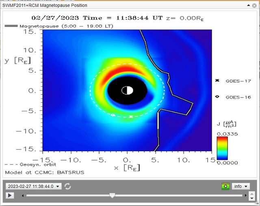This screenshot has height=206, width=260.
Task: Click the stepper down arrow near the panel corner
Action: coord(252,198)
